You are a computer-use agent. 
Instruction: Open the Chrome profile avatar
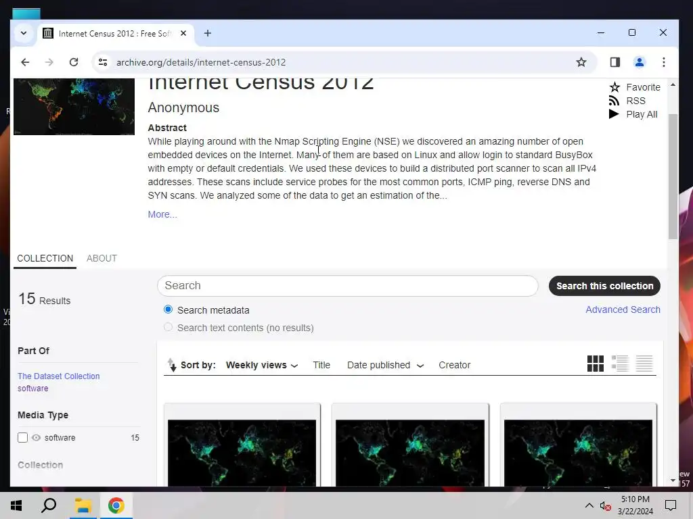639,62
